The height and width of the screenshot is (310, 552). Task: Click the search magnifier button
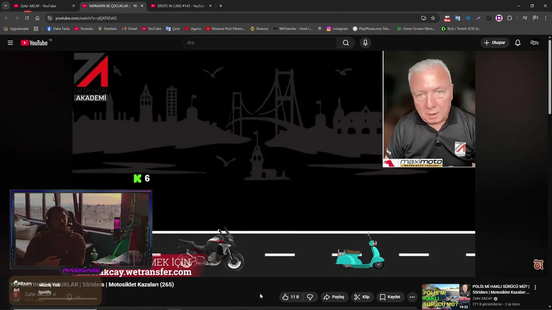tap(346, 43)
